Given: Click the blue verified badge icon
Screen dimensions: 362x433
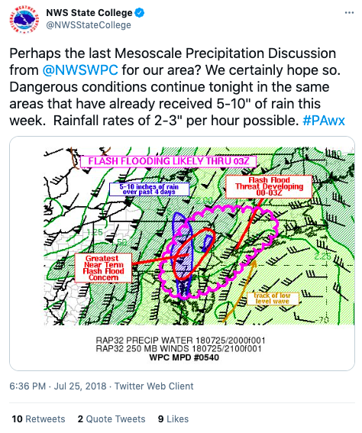Looking at the screenshot, I should pyautogui.click(x=140, y=13).
